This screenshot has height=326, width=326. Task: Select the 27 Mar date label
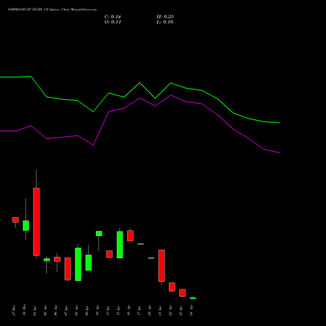[x=14, y=310]
